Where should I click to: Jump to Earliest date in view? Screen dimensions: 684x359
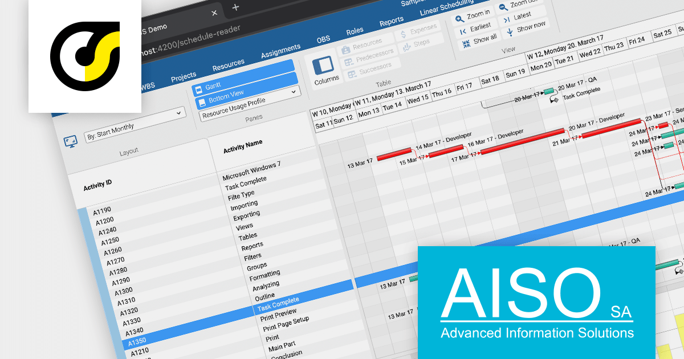click(x=462, y=31)
